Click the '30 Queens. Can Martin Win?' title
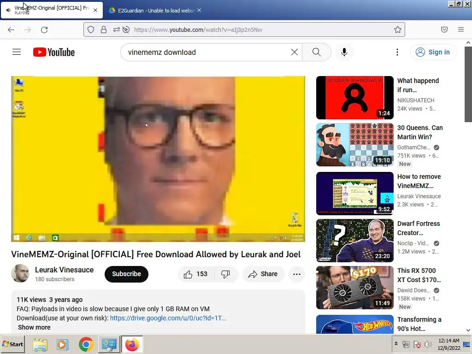This screenshot has height=354, width=472. click(x=420, y=132)
